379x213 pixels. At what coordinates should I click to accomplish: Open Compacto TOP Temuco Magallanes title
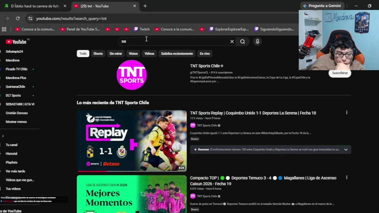point(263,181)
